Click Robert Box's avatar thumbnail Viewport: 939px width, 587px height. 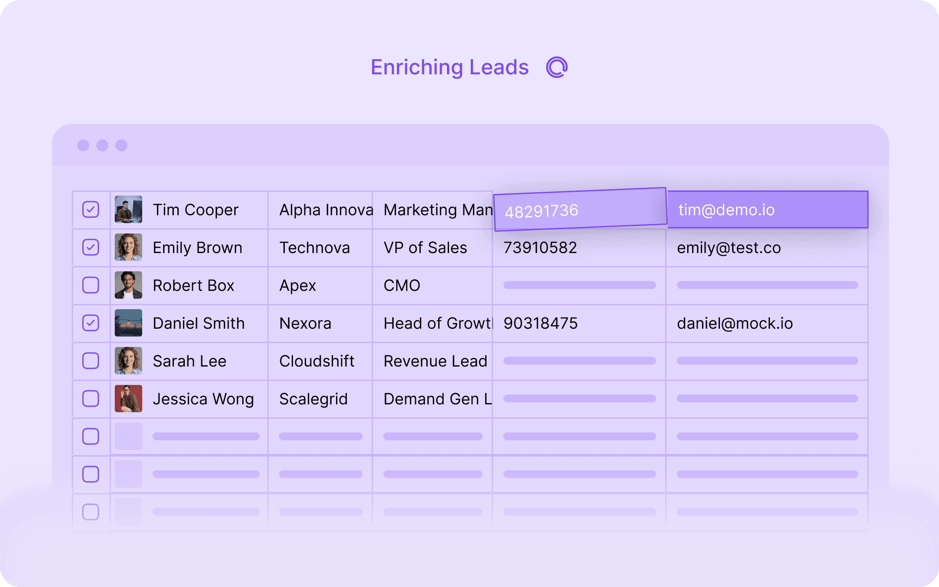click(128, 285)
